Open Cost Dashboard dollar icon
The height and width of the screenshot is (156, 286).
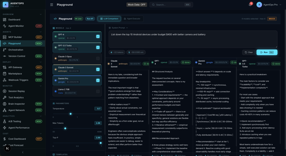5,139
